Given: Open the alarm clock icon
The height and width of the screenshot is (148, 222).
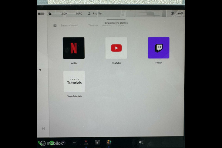Looking at the screenshot, I should [172, 13].
